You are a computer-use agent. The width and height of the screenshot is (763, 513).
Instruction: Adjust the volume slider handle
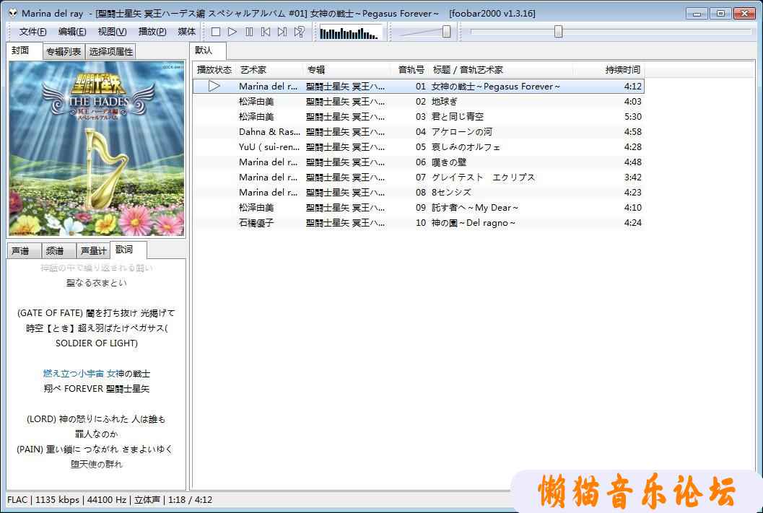click(x=446, y=32)
